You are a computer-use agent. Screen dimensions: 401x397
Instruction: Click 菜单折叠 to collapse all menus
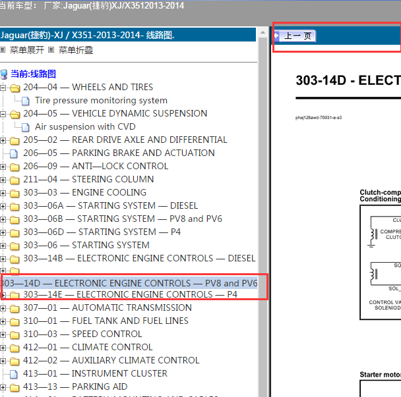(x=76, y=50)
